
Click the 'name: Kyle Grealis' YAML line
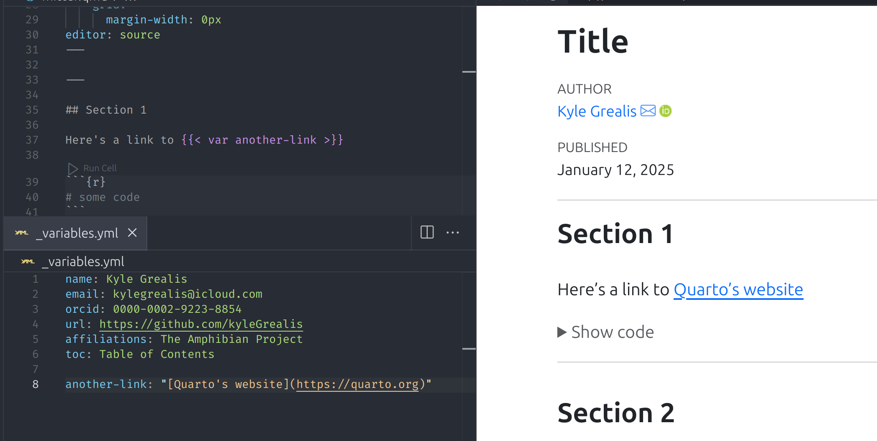[126, 279]
